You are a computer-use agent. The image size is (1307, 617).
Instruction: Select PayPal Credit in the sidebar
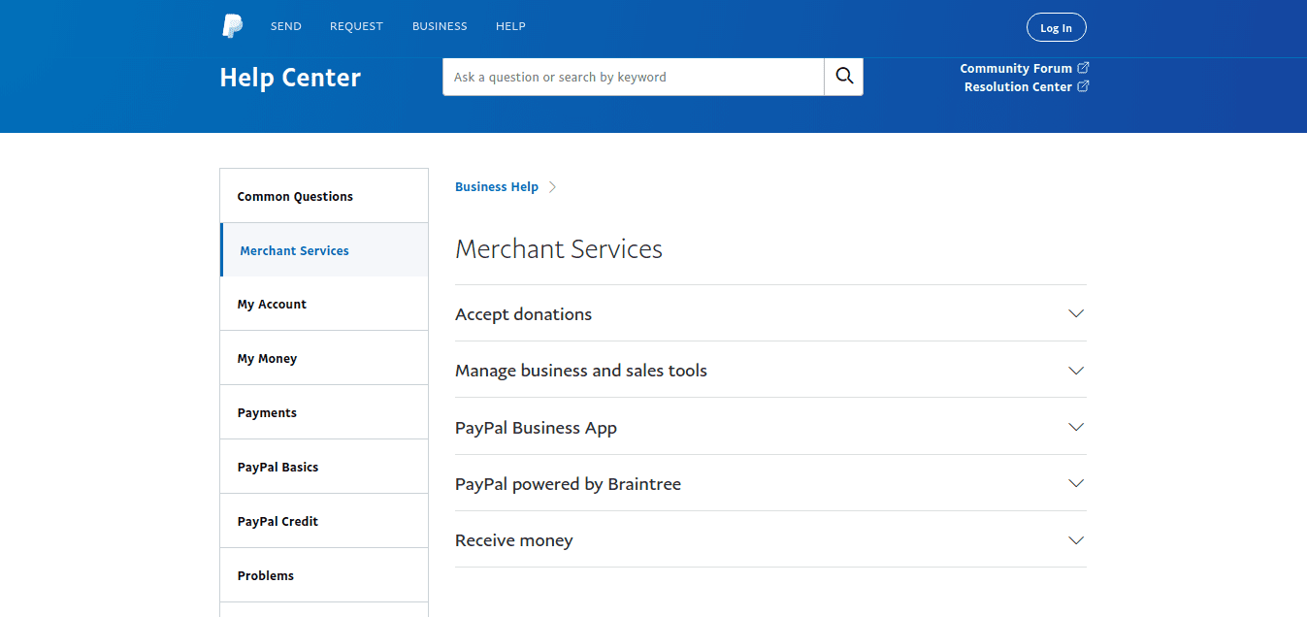(x=278, y=522)
